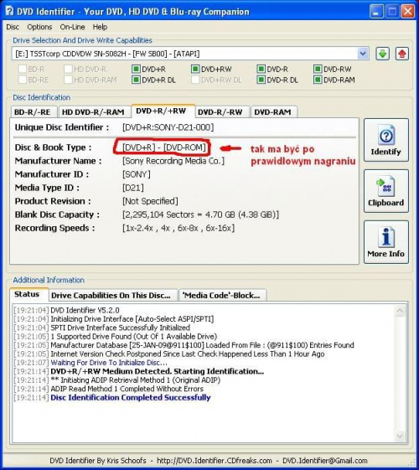Toggle the HD DVD-R checkbox
This screenshot has height=470, width=419.
68,70
